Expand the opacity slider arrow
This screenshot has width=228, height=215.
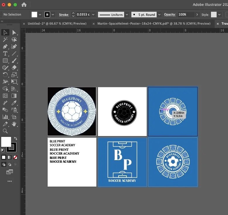[197, 15]
